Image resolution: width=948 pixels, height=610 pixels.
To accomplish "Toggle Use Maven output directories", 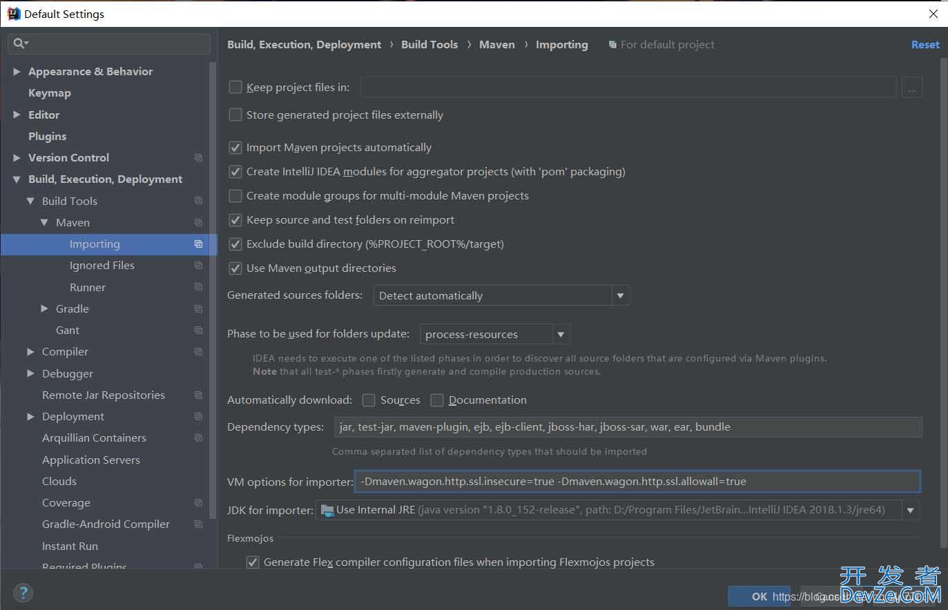I will [235, 268].
